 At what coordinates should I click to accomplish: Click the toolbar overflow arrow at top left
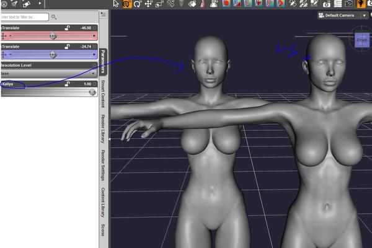tap(40, 3)
